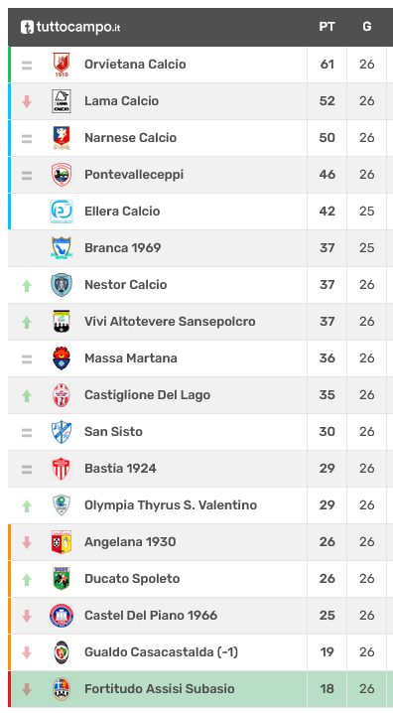Open the Olympia Thyrus S. Valentino link

[171, 504]
